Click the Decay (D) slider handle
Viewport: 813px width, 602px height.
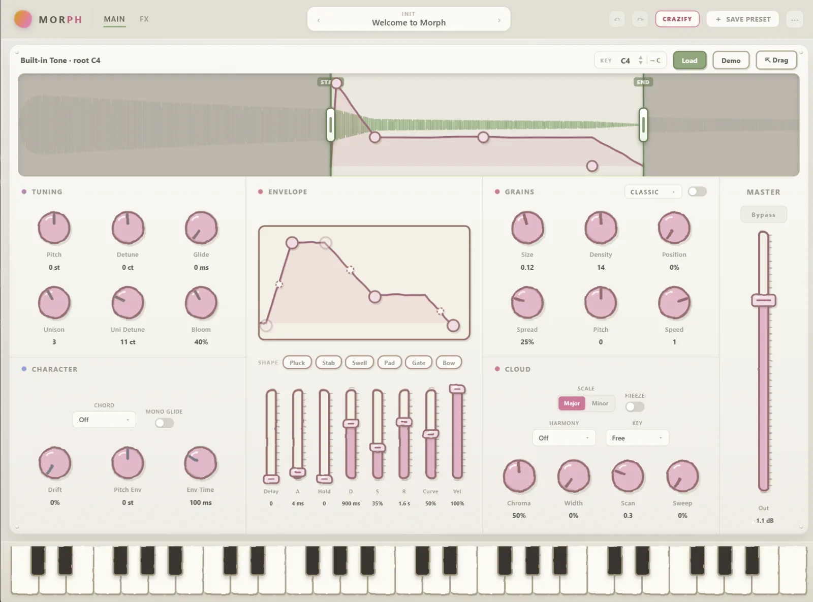coord(351,423)
